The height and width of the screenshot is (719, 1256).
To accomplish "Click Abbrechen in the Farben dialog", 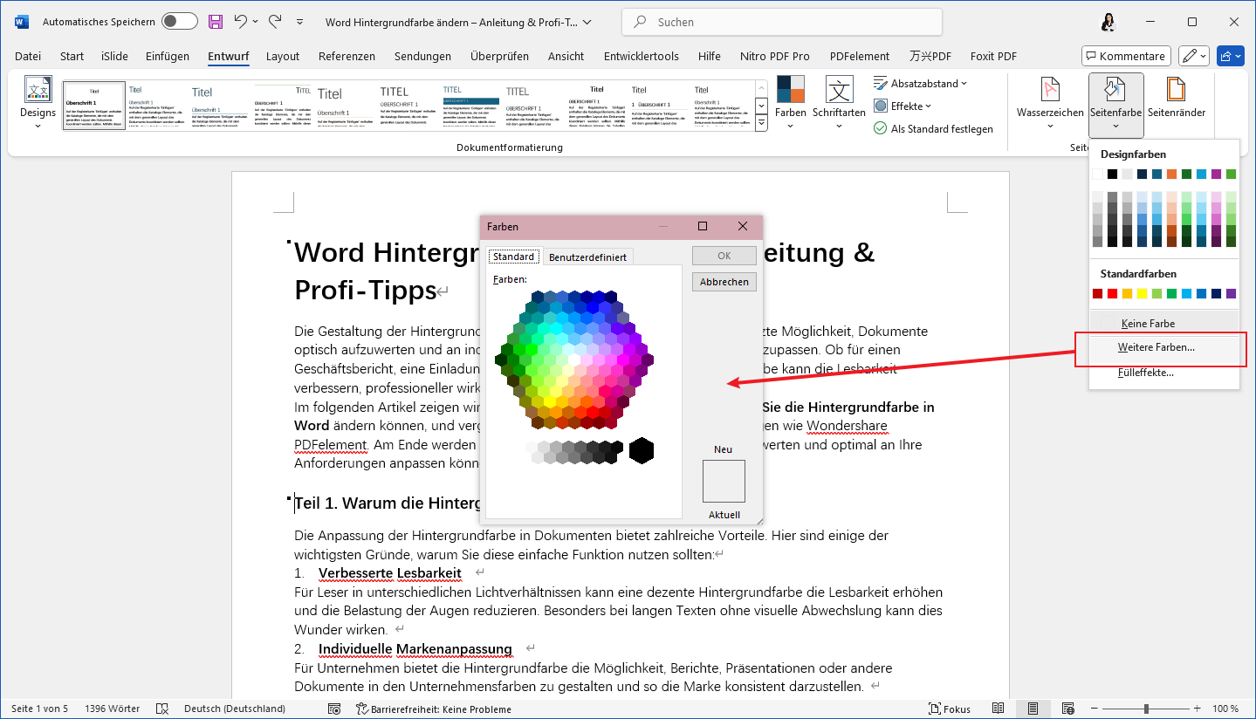I will [724, 282].
